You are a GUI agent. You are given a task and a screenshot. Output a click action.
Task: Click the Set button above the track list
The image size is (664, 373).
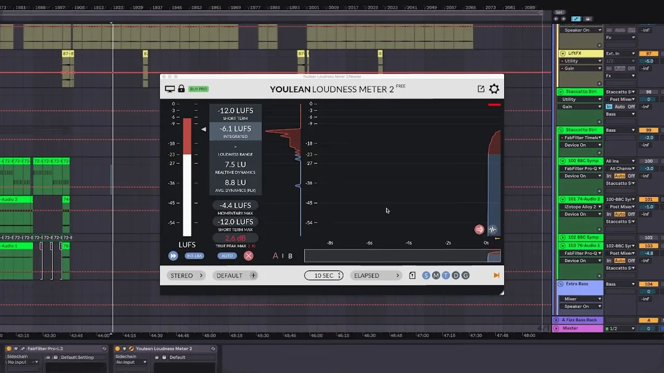559,12
